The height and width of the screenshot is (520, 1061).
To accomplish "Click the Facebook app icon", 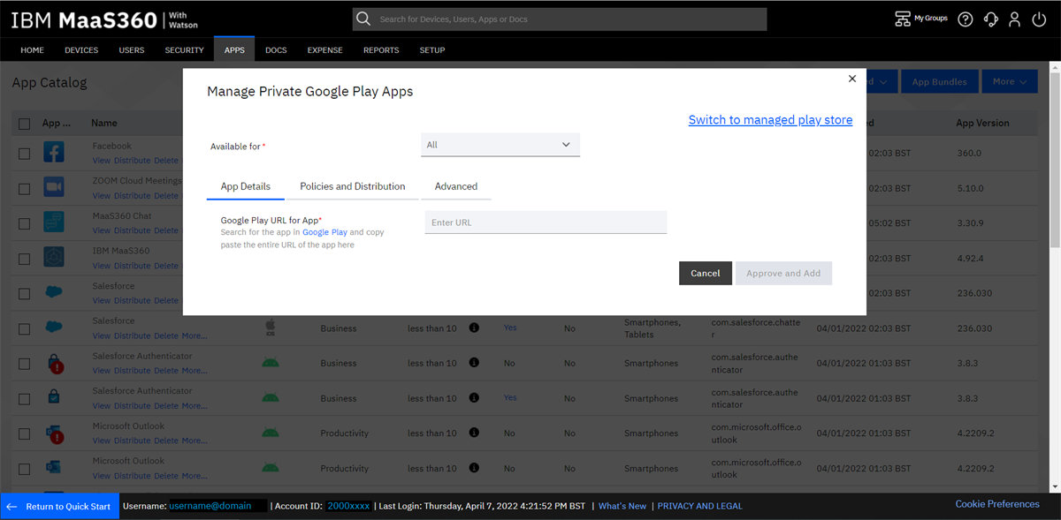I will [x=54, y=151].
